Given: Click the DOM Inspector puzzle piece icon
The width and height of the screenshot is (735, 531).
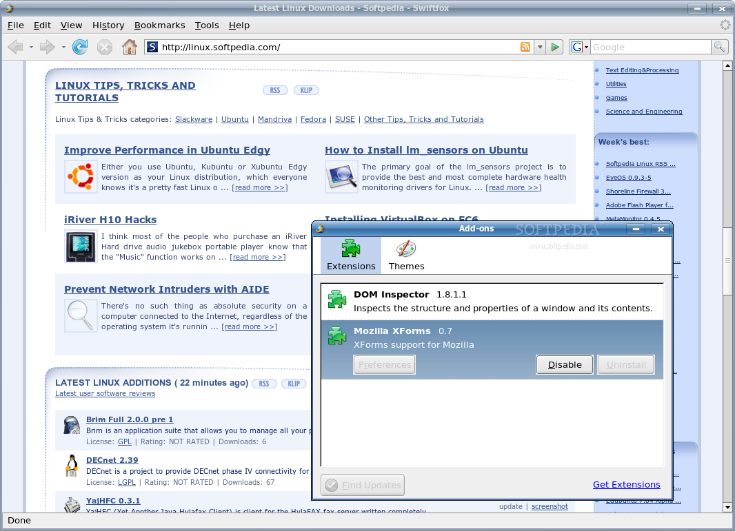Looking at the screenshot, I should click(x=336, y=299).
